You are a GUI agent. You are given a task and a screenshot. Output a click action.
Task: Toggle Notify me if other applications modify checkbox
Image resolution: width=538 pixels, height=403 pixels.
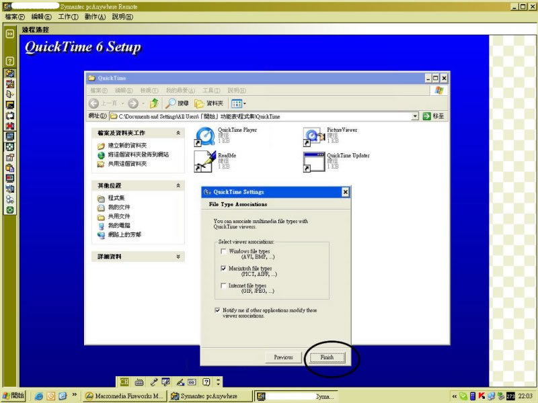tap(217, 310)
